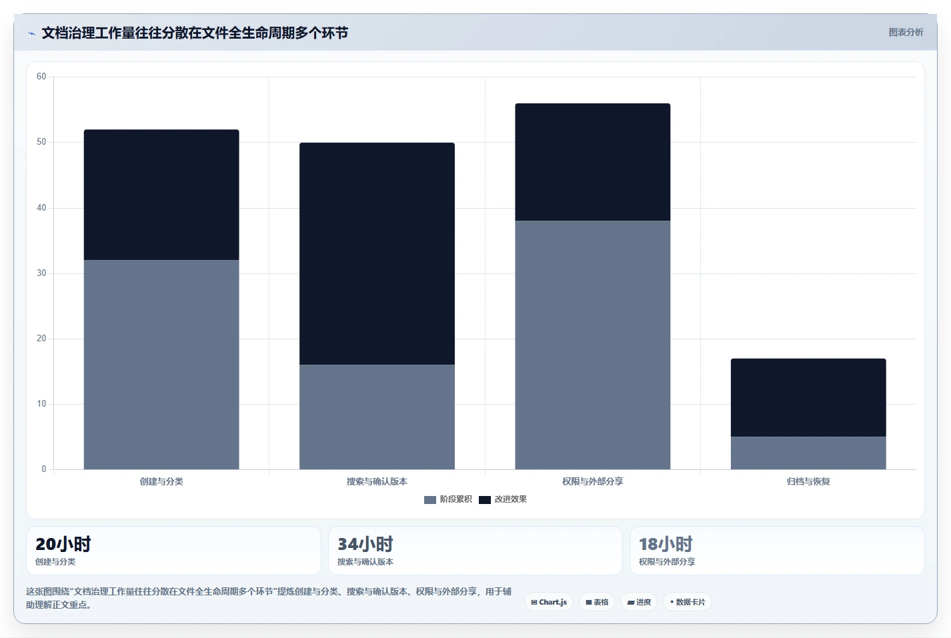Click the 归档与恢复 x-axis label
The image size is (951, 638).
point(808,481)
